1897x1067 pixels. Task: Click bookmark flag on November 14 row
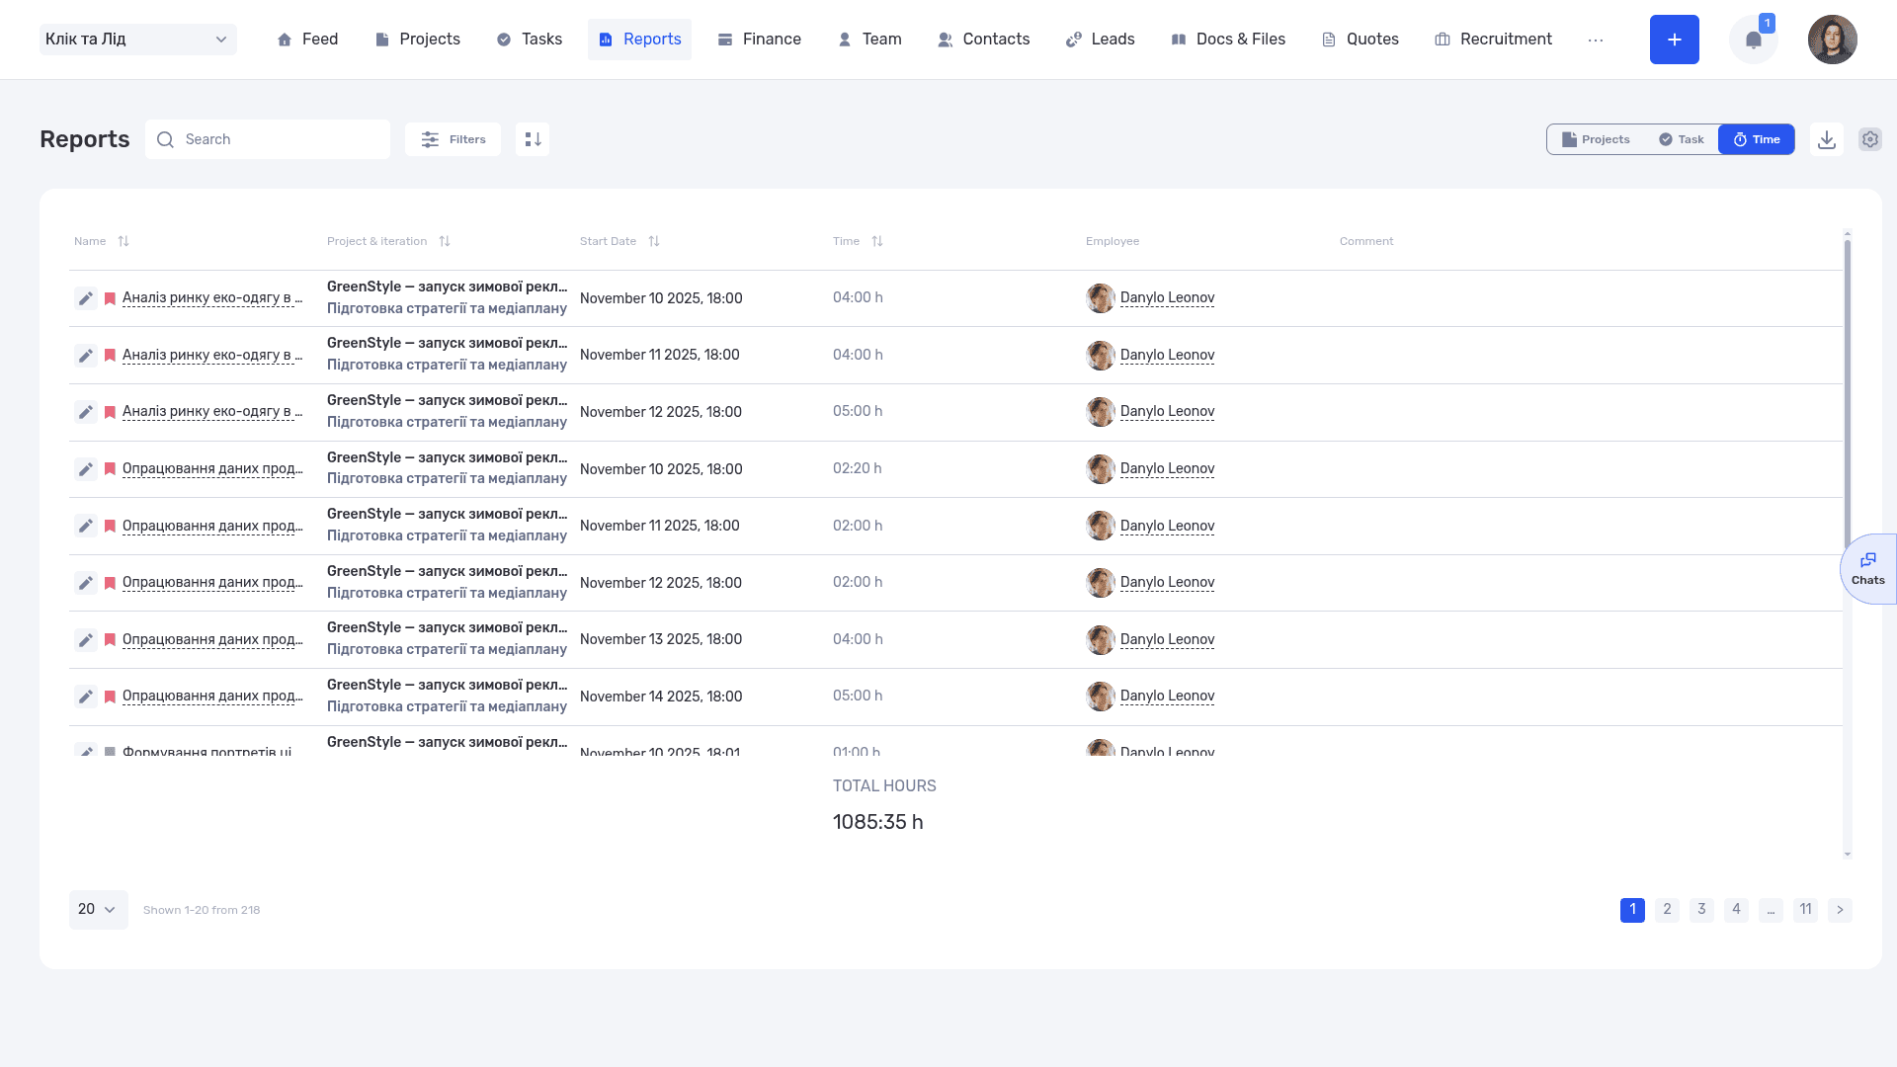pyautogui.click(x=110, y=697)
